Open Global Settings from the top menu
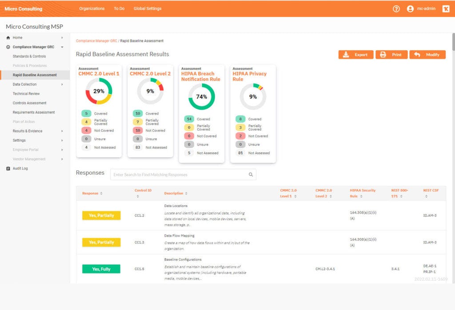 coord(147,8)
